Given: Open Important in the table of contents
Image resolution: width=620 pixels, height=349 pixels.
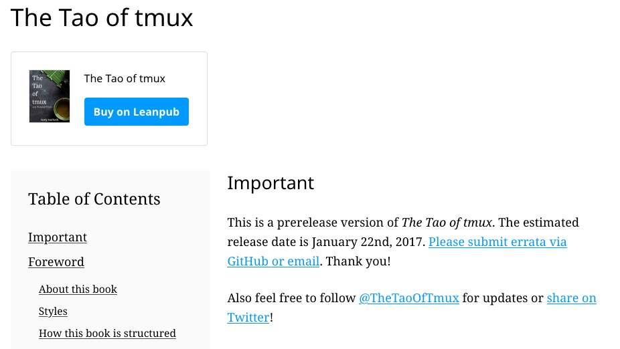Looking at the screenshot, I should coord(58,237).
